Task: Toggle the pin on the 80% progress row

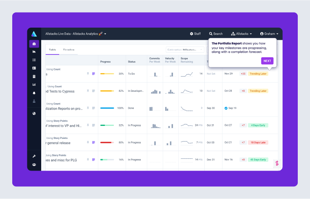Action: (88, 143)
